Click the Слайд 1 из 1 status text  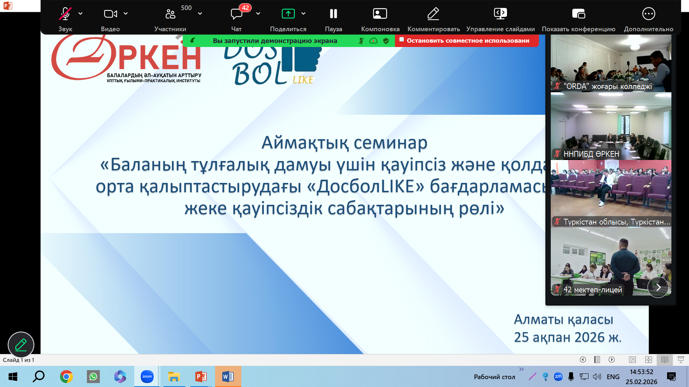point(19,360)
